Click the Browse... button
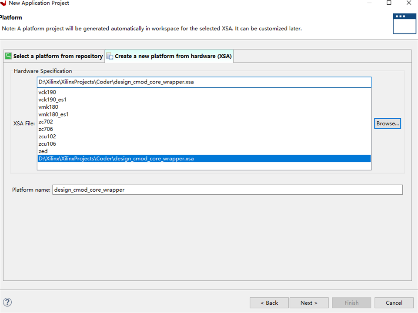This screenshot has height=313, width=418. point(387,123)
